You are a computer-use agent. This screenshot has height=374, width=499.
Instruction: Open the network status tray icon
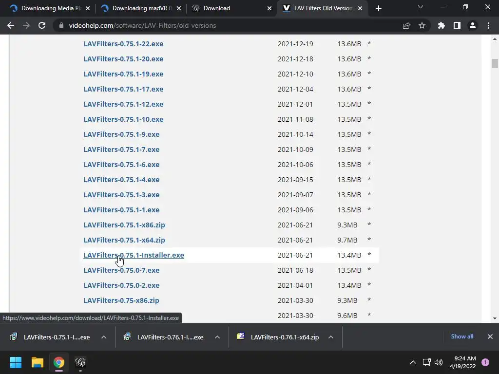click(x=426, y=362)
